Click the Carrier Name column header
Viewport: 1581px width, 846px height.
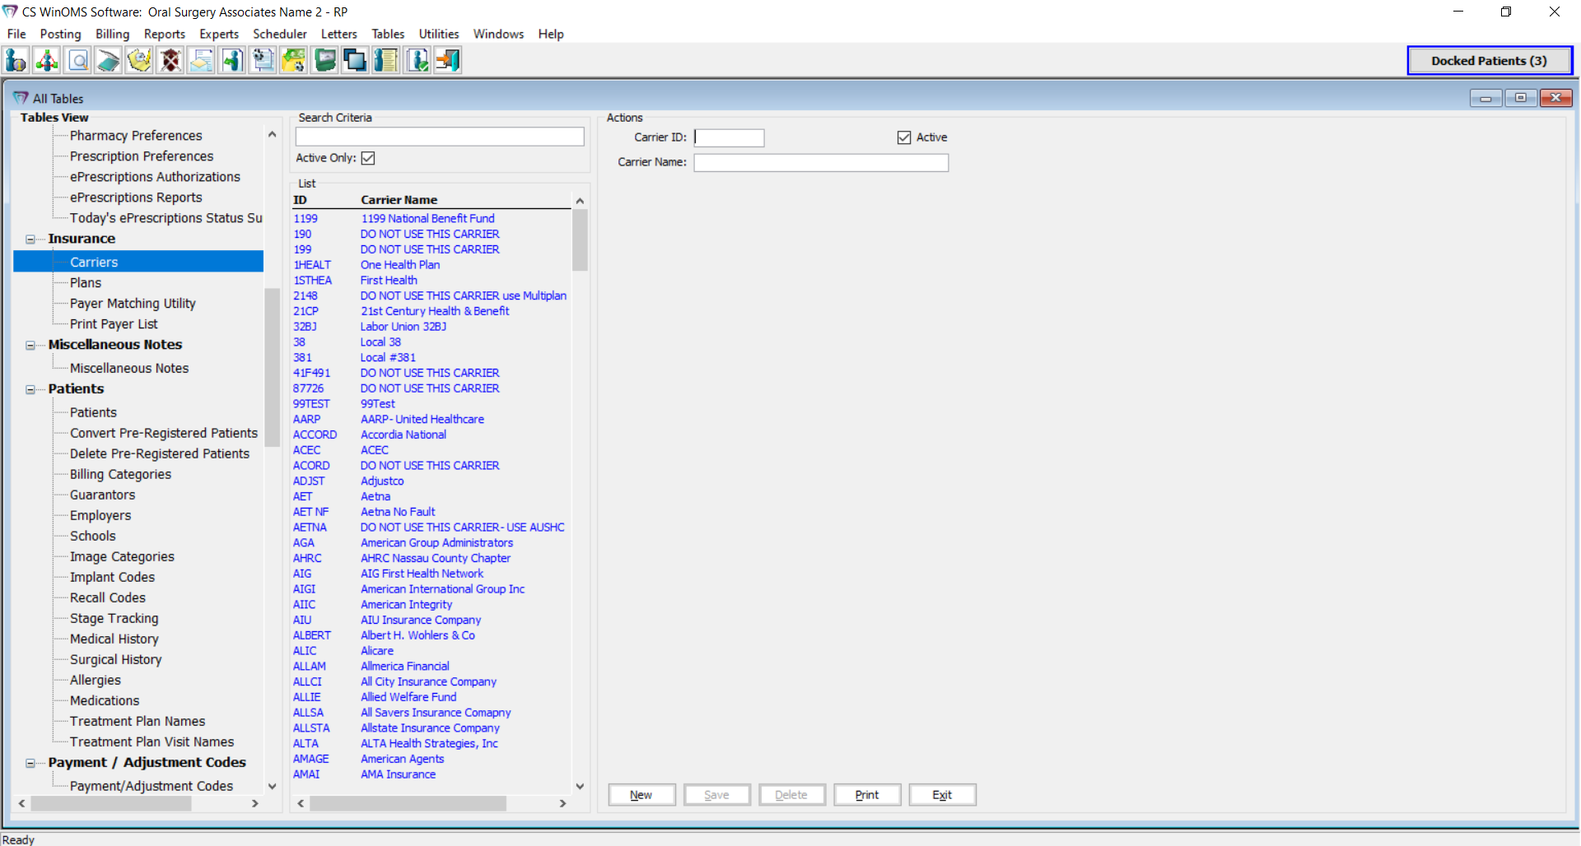[399, 200]
